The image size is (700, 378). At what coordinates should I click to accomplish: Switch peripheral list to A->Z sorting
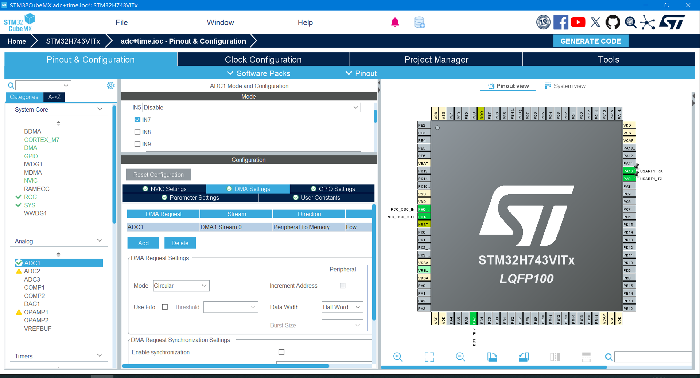[x=54, y=97]
